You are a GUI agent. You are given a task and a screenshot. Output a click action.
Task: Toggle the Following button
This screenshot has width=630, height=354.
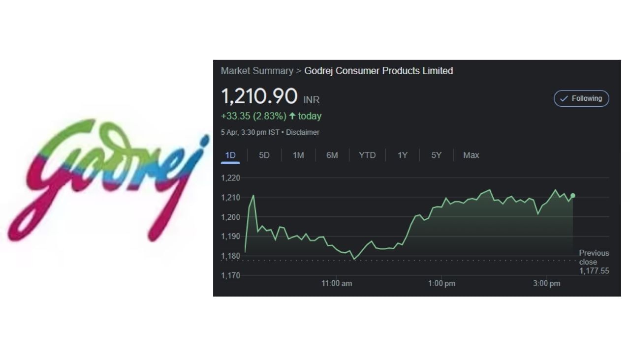(581, 98)
